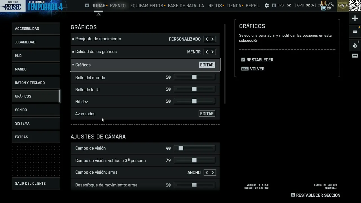This screenshot has height=203, width=361.
Task: Lower Calidad de los gráficos with left arrow
Action: (207, 52)
